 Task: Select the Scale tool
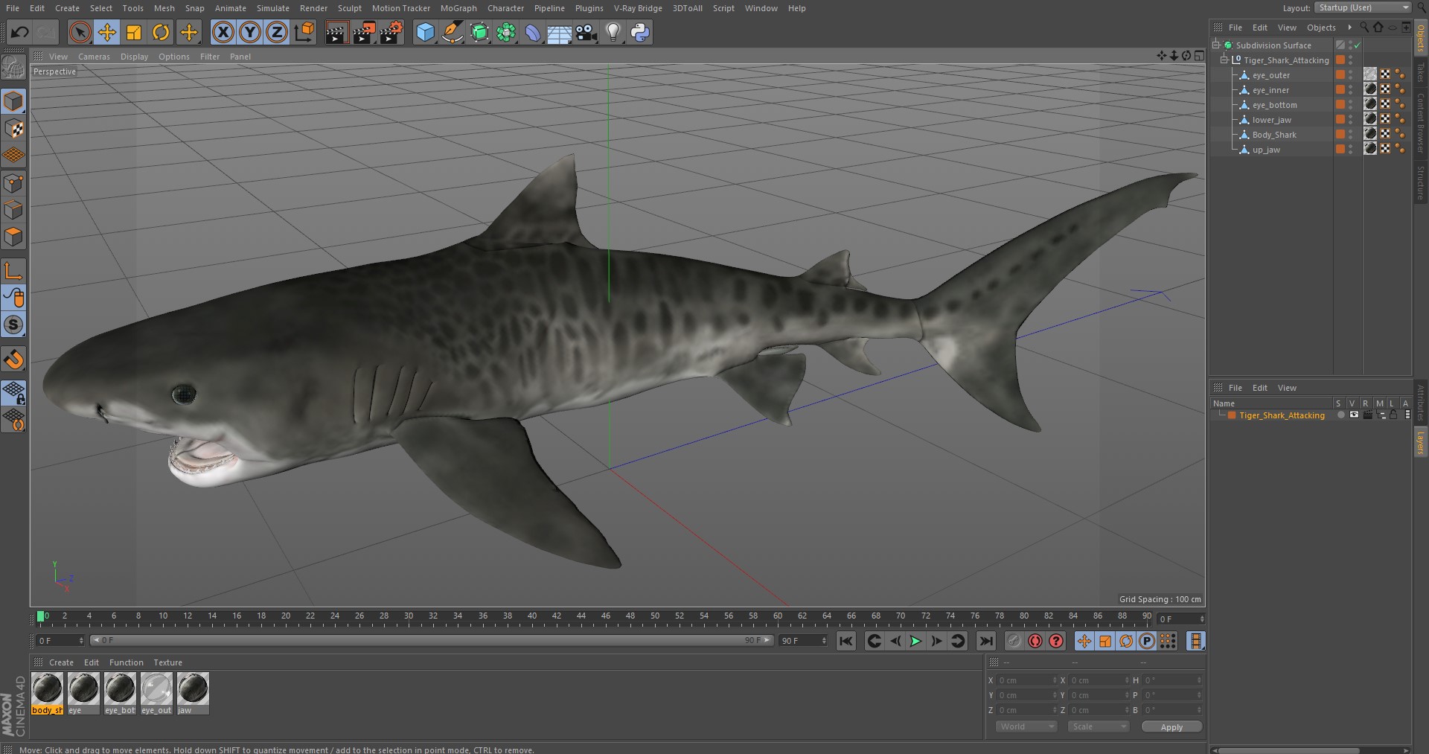tap(134, 32)
